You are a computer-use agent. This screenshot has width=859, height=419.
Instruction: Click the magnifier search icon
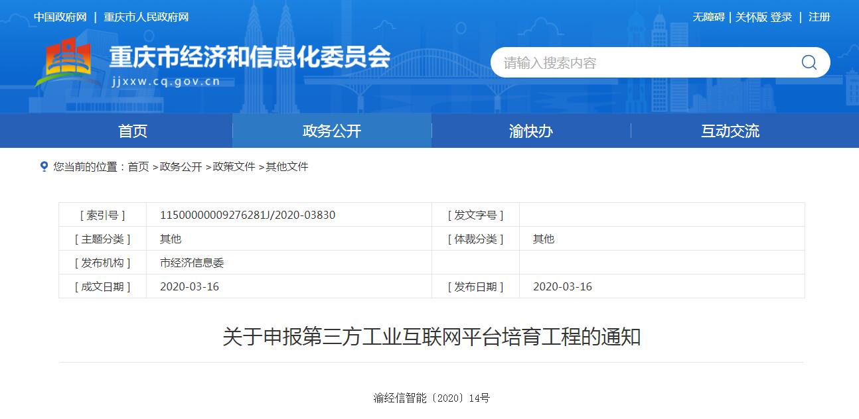point(809,62)
